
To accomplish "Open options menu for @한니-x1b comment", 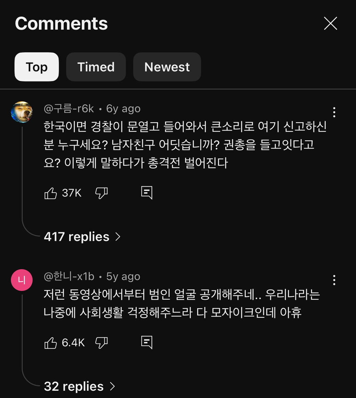I will (x=334, y=280).
